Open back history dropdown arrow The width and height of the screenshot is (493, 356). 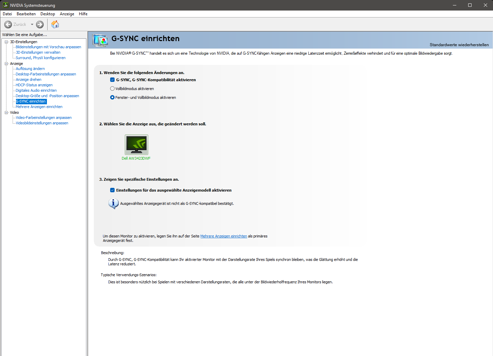point(32,24)
